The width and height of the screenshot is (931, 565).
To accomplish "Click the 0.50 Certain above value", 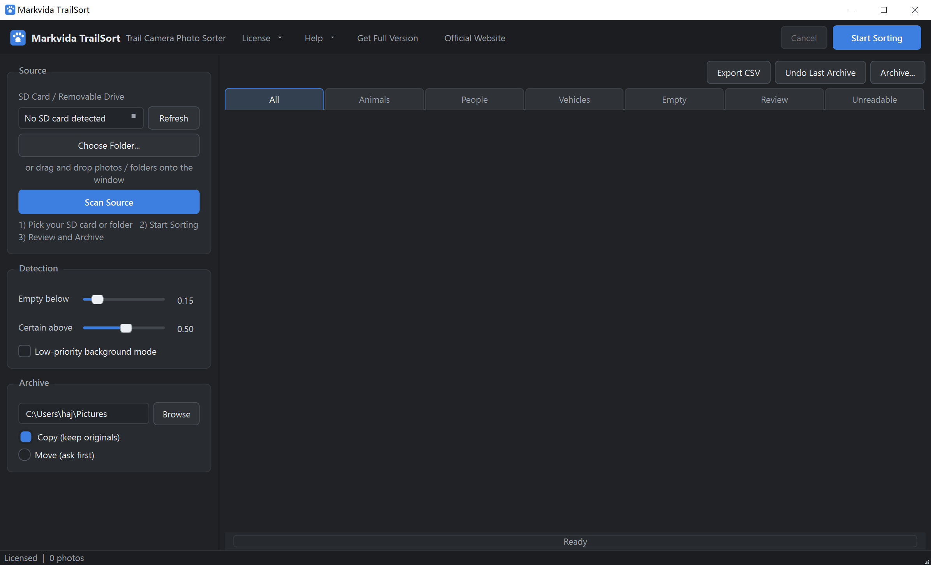I will [185, 329].
